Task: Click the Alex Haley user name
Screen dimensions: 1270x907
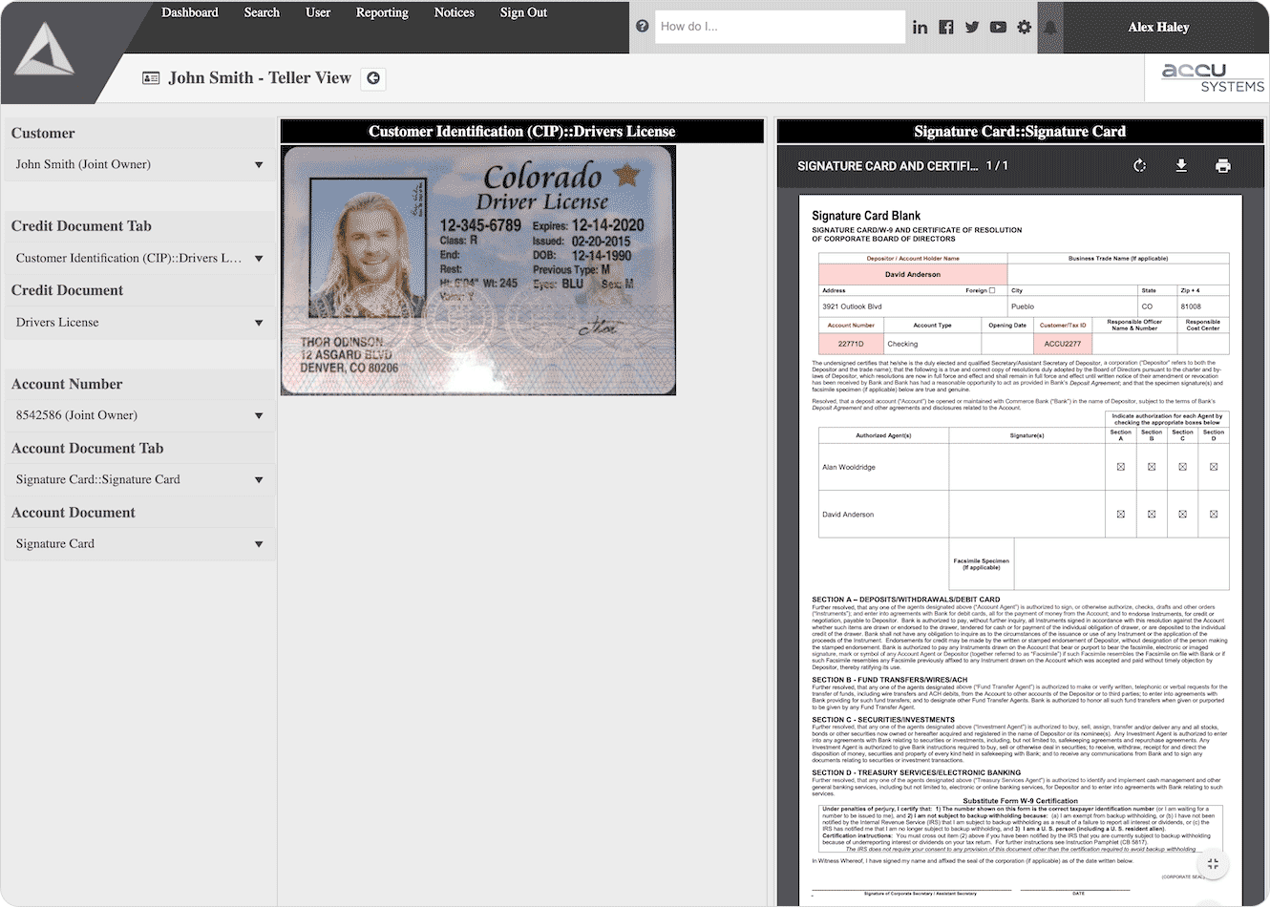Action: pos(1158,28)
